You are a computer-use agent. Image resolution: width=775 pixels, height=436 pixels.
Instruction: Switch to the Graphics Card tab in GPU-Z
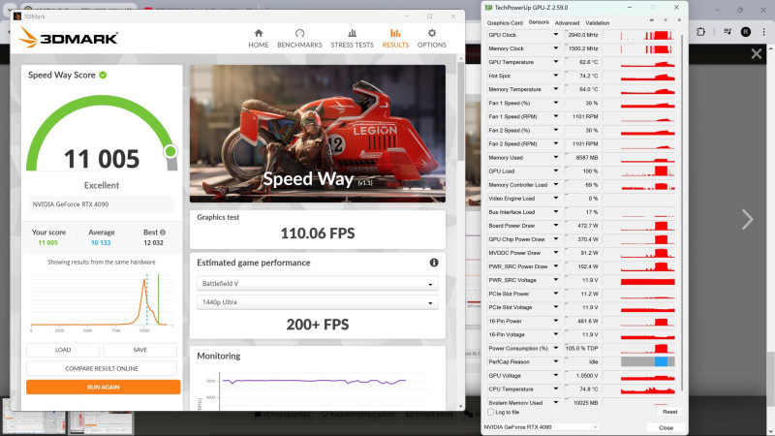pos(505,22)
